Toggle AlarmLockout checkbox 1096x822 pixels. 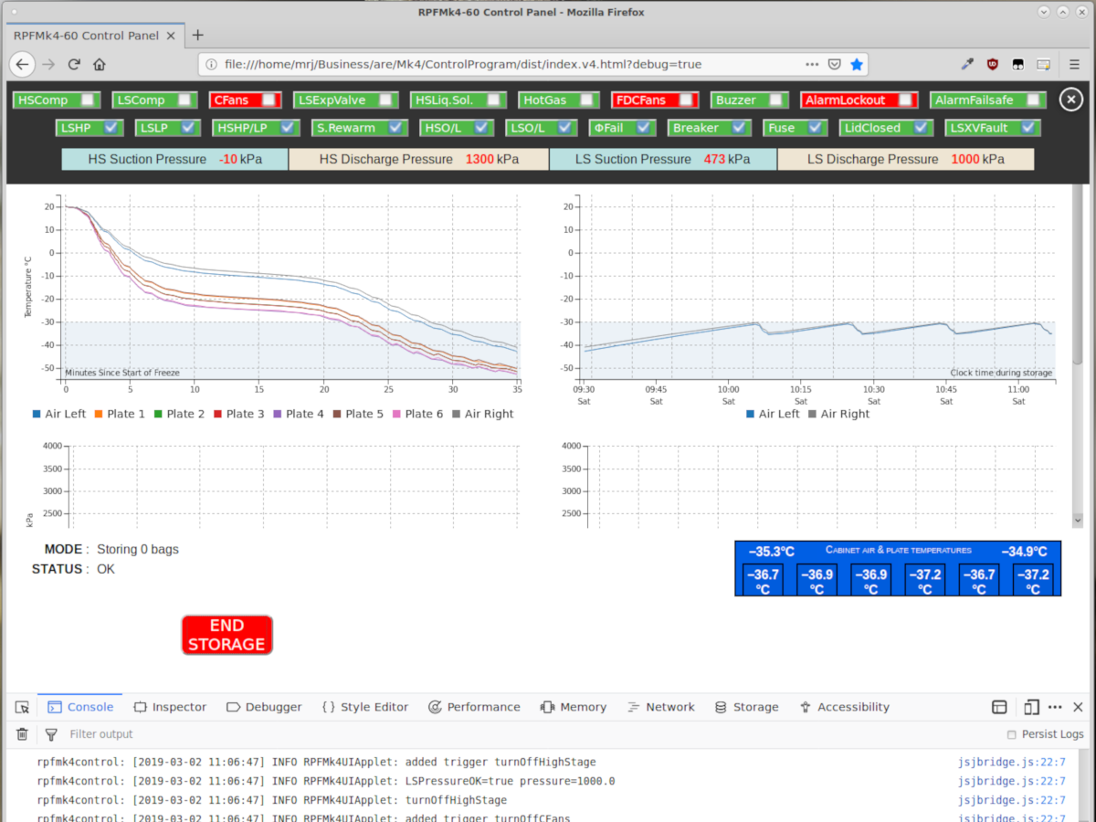[905, 100]
